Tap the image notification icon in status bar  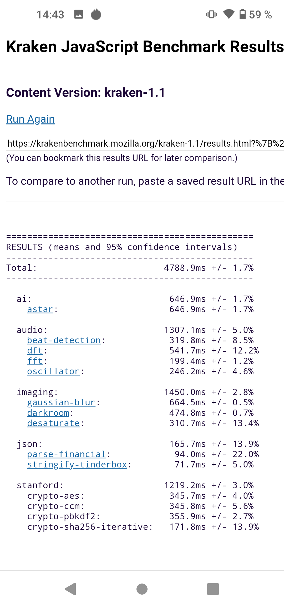pos(79,14)
